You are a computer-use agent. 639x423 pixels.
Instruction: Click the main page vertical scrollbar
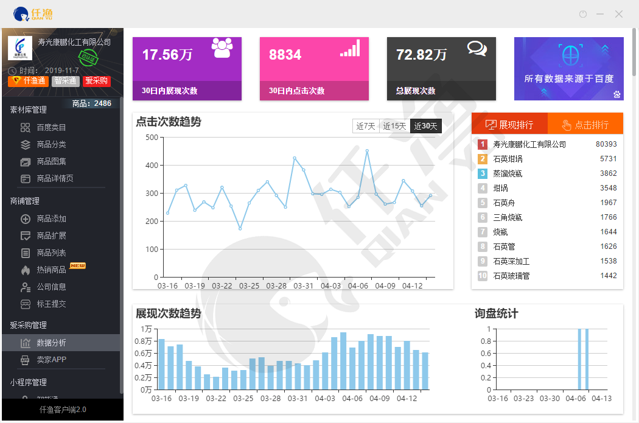[x=635, y=55]
